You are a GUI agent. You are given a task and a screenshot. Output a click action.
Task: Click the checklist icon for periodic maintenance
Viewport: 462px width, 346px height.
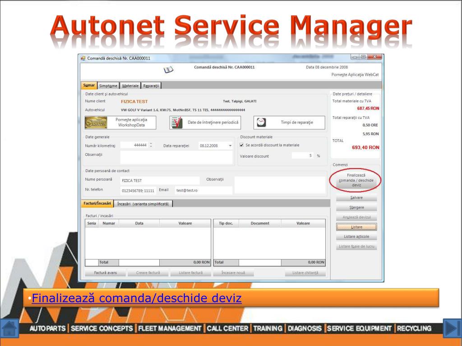(177, 123)
